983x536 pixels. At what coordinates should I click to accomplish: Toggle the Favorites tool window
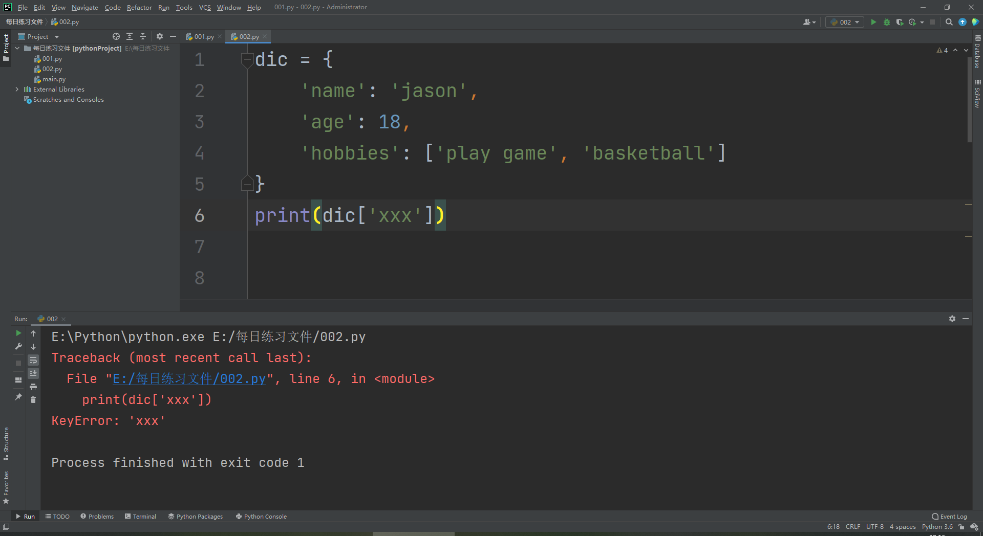click(x=6, y=487)
